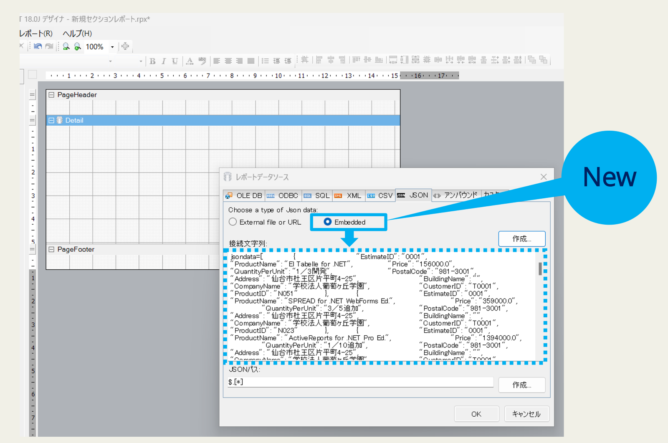Viewport: 668px width, 443px height.
Task: Click the abc highlight icon
Action: [x=202, y=61]
